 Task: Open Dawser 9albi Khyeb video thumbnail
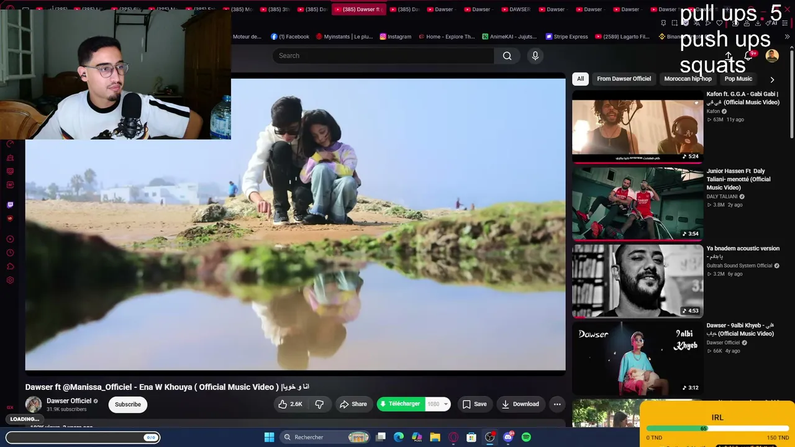point(637,358)
